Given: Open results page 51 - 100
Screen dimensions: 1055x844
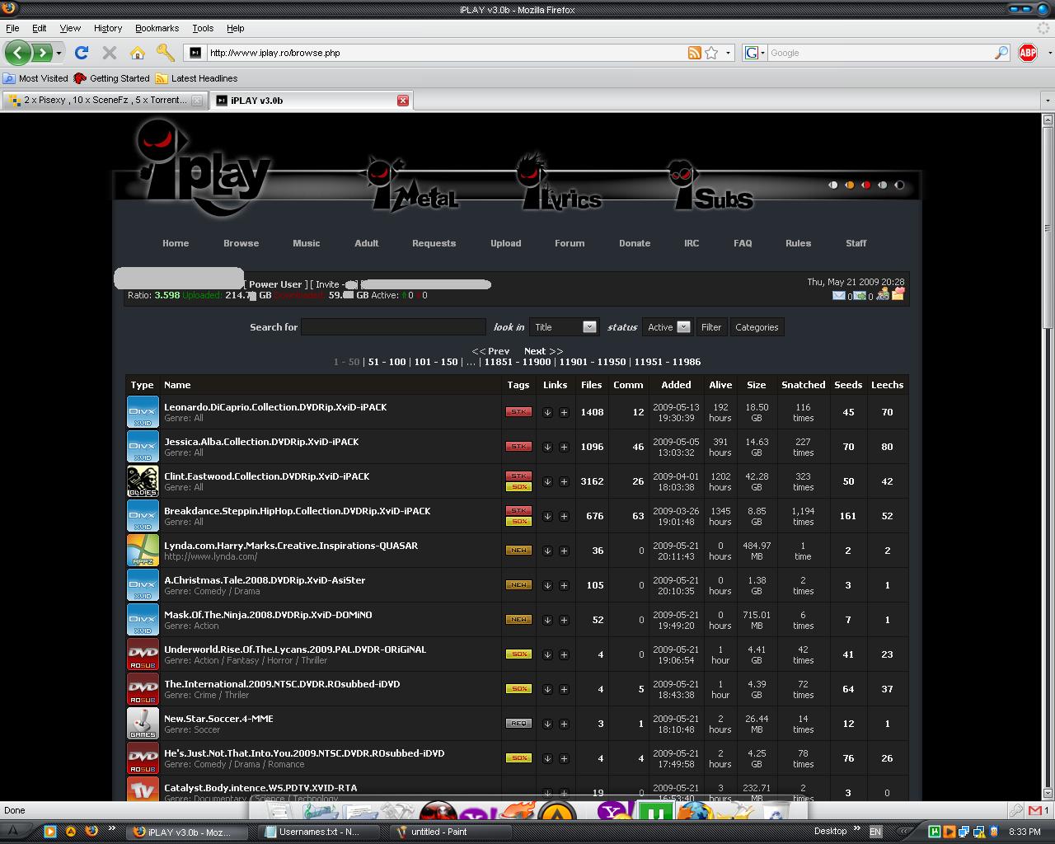Looking at the screenshot, I should click(387, 362).
